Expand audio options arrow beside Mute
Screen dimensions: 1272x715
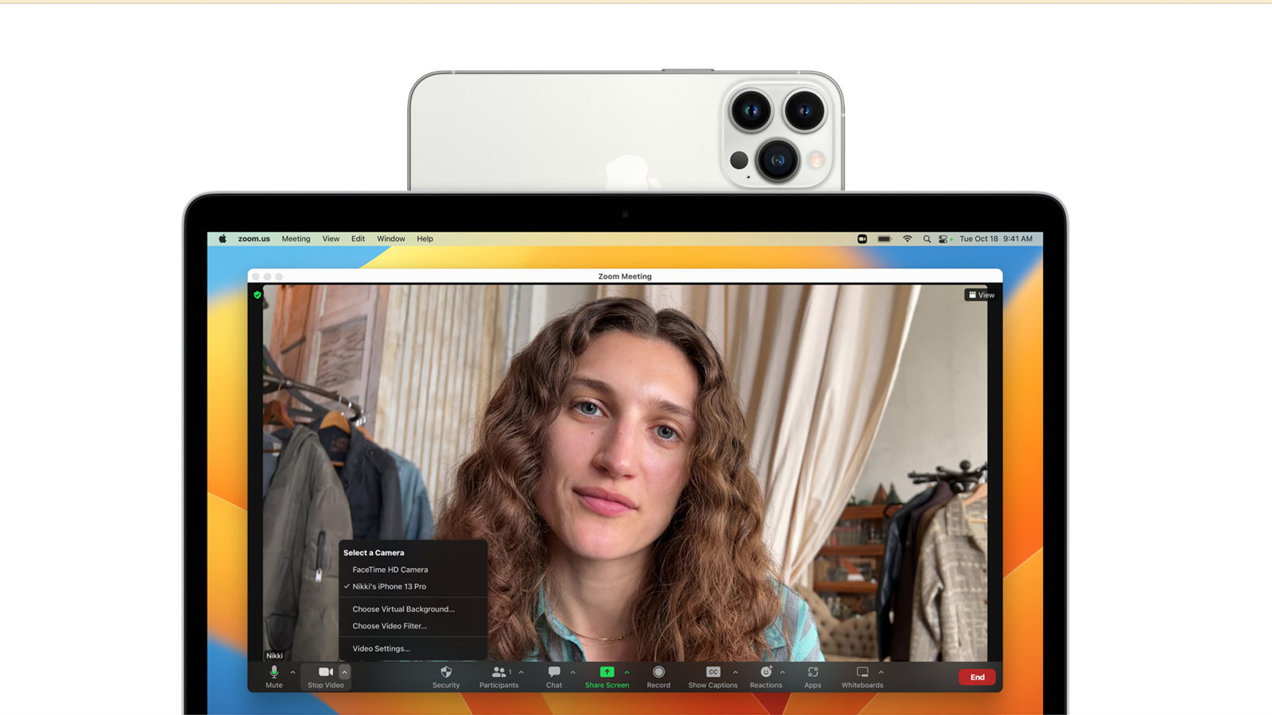(293, 672)
